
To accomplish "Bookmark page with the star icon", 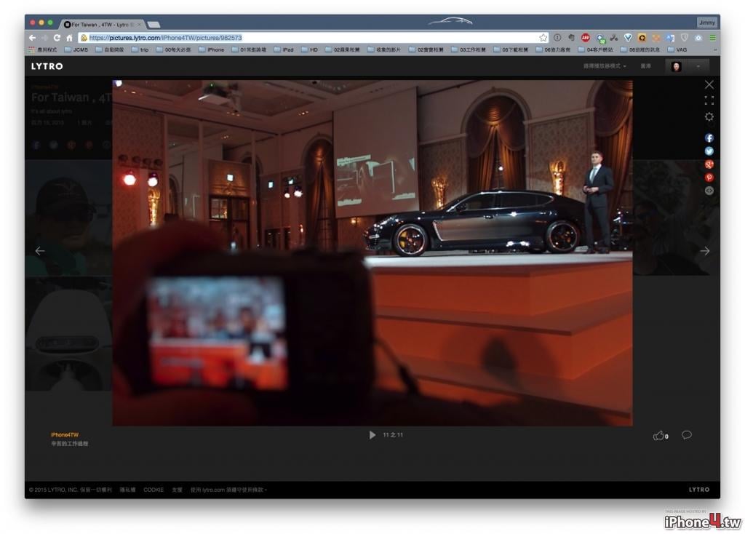I will click(543, 38).
